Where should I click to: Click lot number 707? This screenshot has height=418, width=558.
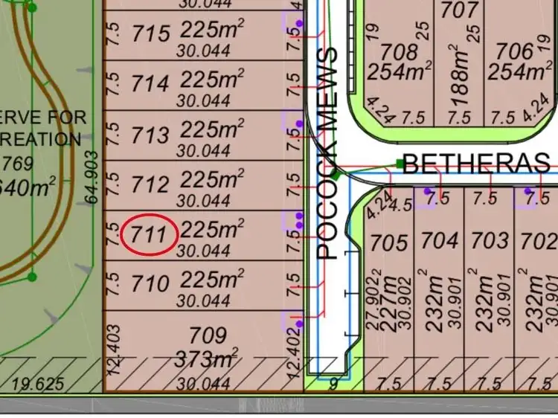pyautogui.click(x=459, y=10)
